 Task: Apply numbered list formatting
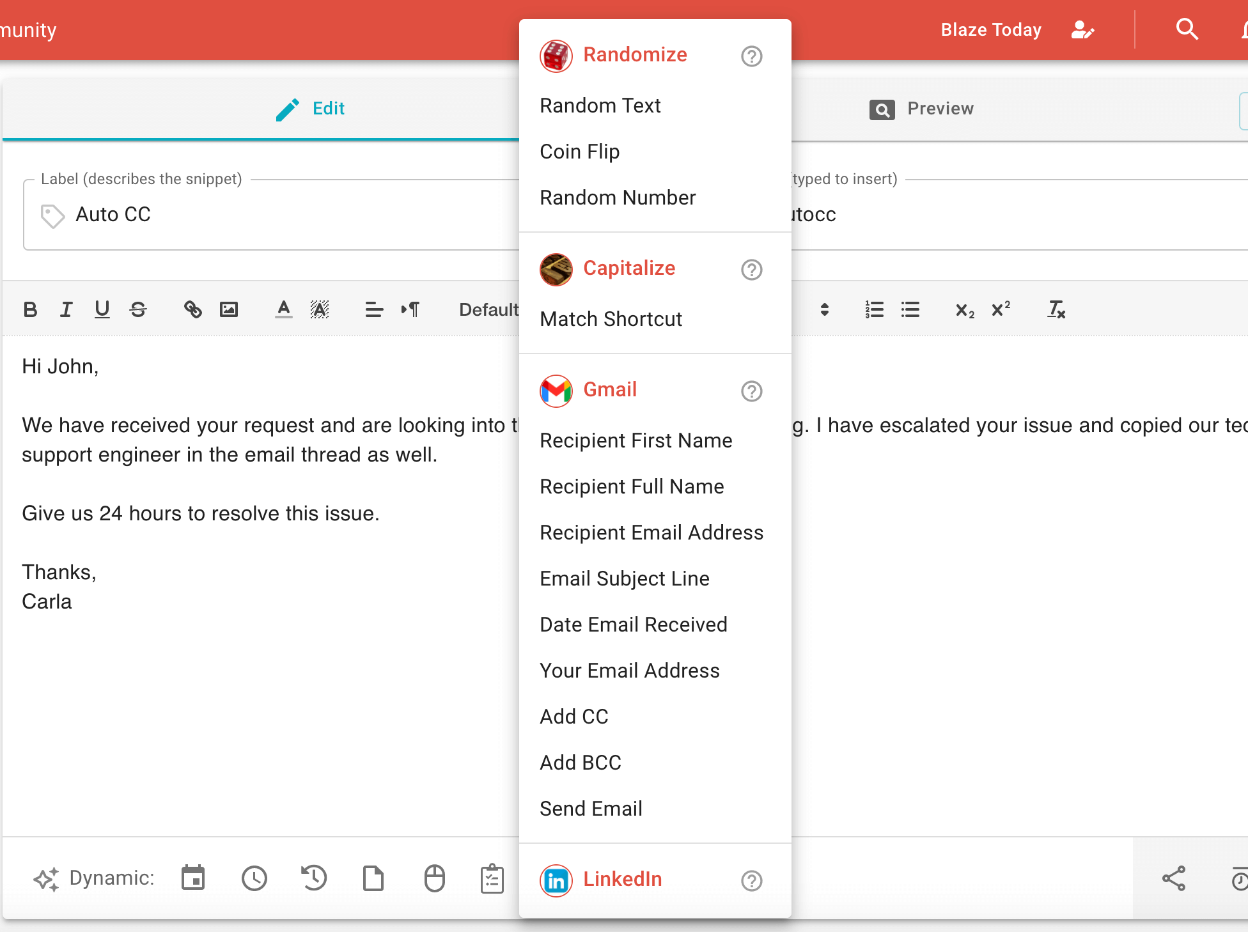874,310
